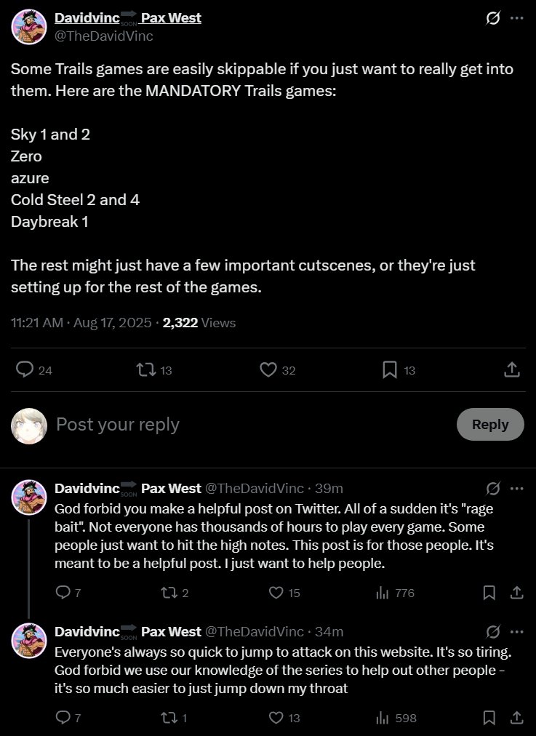536x736 pixels.
Task: Click the gray Reply button
Action: (489, 424)
